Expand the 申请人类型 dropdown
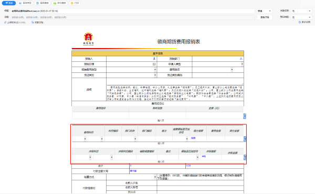 coord(242,64)
